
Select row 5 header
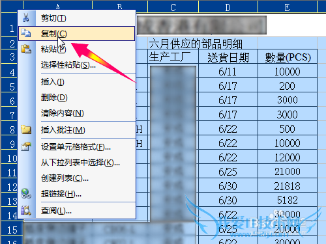pyautogui.click(x=9, y=85)
